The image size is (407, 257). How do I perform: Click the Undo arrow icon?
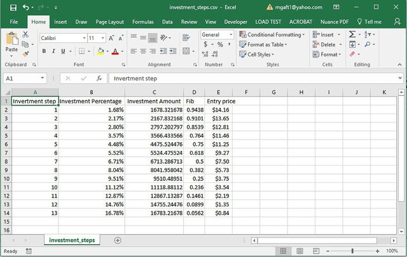coord(27,8)
